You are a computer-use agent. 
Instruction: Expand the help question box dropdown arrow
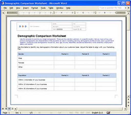126,8
